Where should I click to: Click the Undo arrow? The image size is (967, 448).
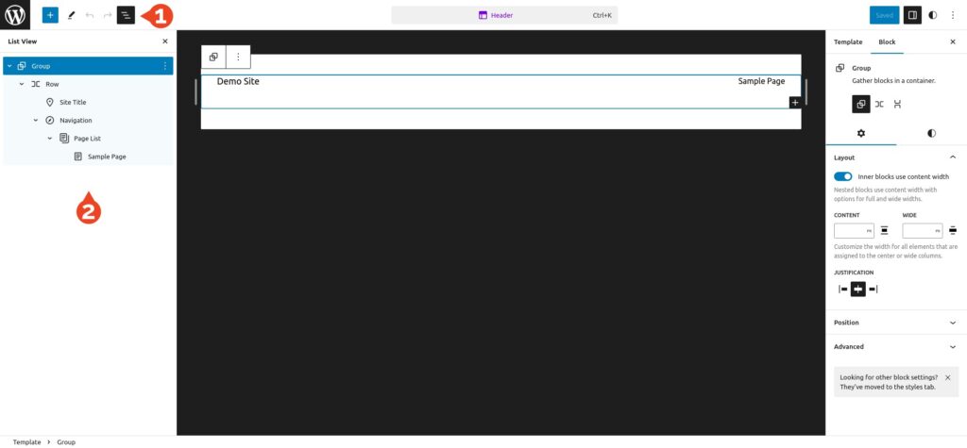pos(90,15)
